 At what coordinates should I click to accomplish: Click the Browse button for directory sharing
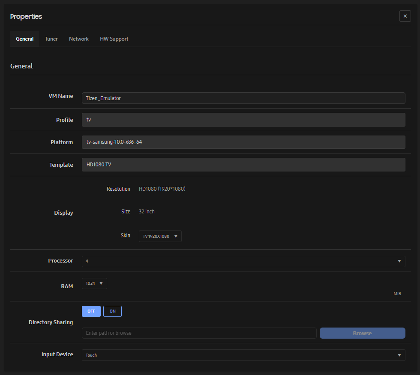[362, 333]
